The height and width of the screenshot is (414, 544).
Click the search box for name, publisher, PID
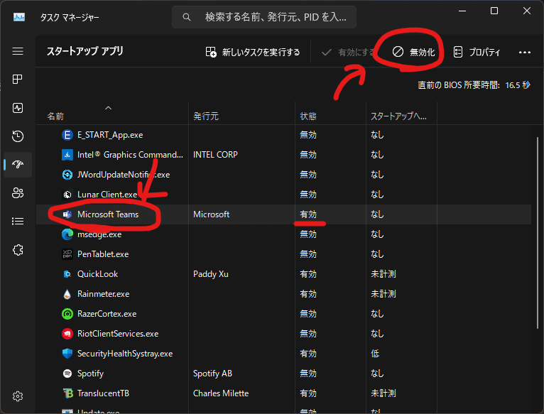[x=264, y=17]
